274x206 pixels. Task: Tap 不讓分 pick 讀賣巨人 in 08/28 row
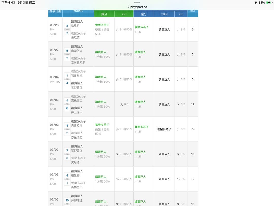coord(164,30)
